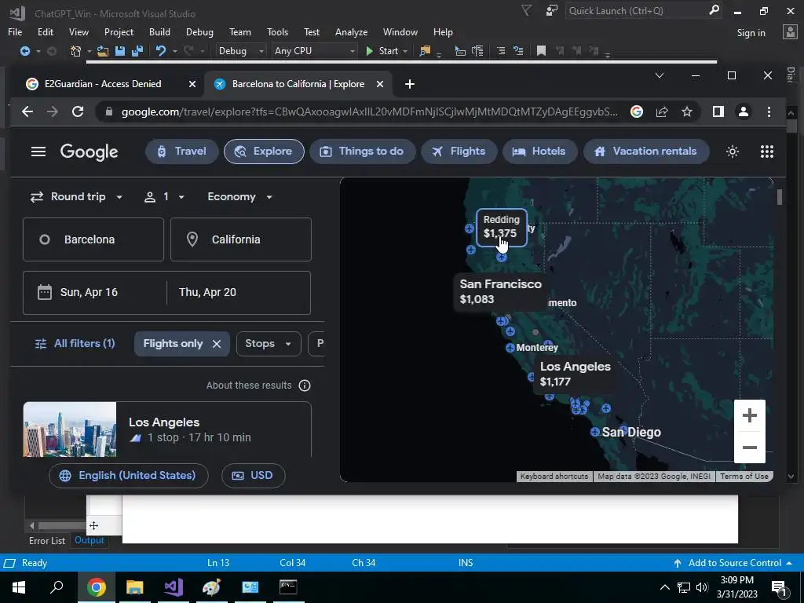The height and width of the screenshot is (603, 804).
Task: Click California destination input field
Action: click(x=240, y=239)
